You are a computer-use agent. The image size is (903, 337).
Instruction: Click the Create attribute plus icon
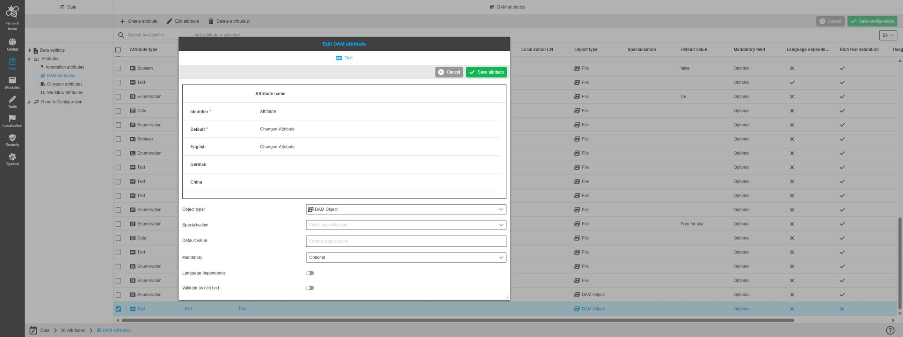coord(122,21)
